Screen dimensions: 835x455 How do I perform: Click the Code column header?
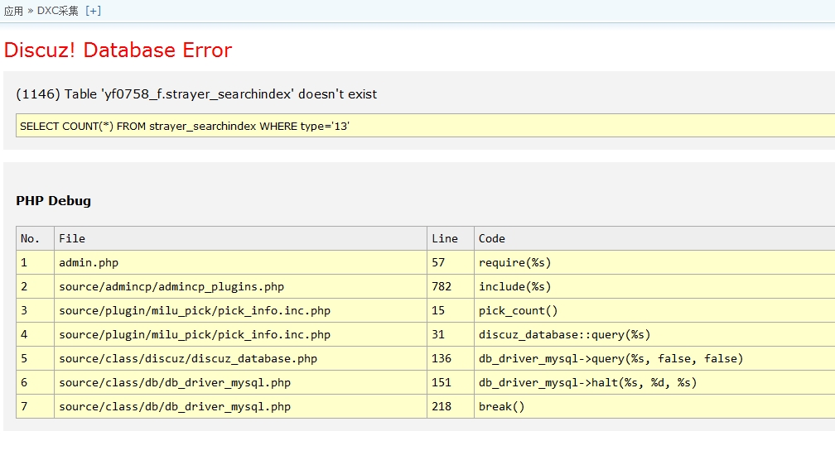[x=491, y=238]
